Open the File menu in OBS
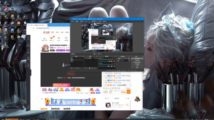214x120 pixels. [72, 21]
